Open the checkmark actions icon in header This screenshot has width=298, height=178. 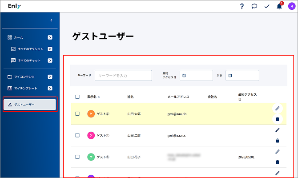[x=267, y=6]
